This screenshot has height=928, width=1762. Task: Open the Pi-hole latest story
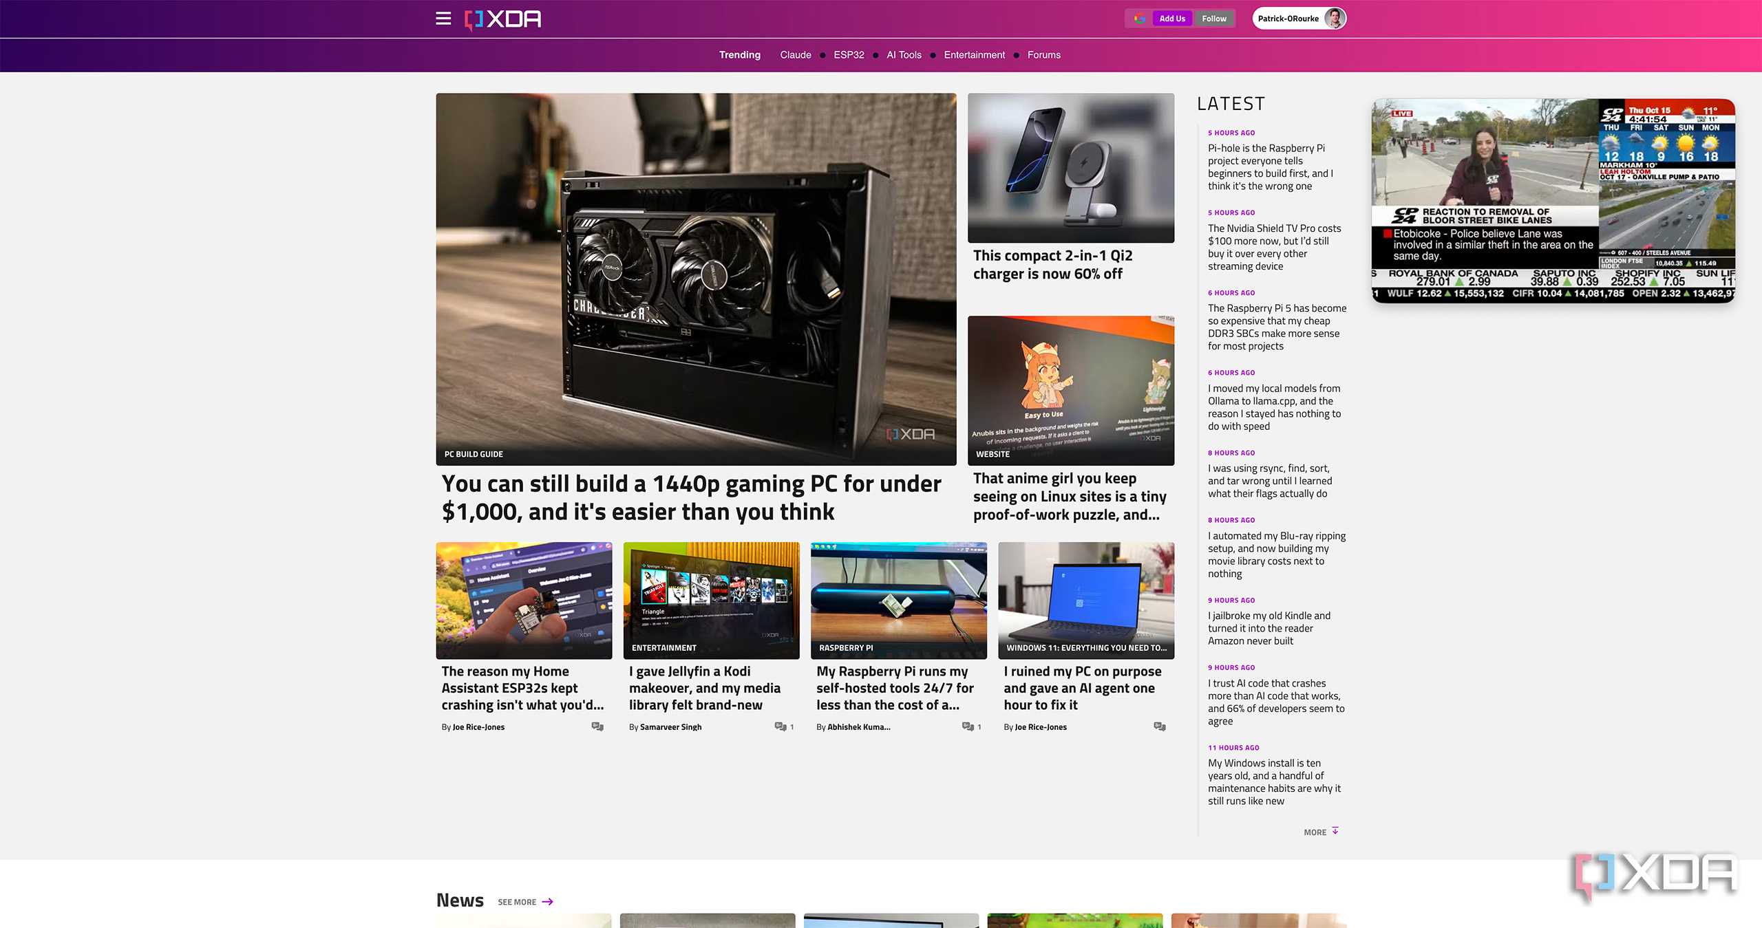[x=1271, y=167]
